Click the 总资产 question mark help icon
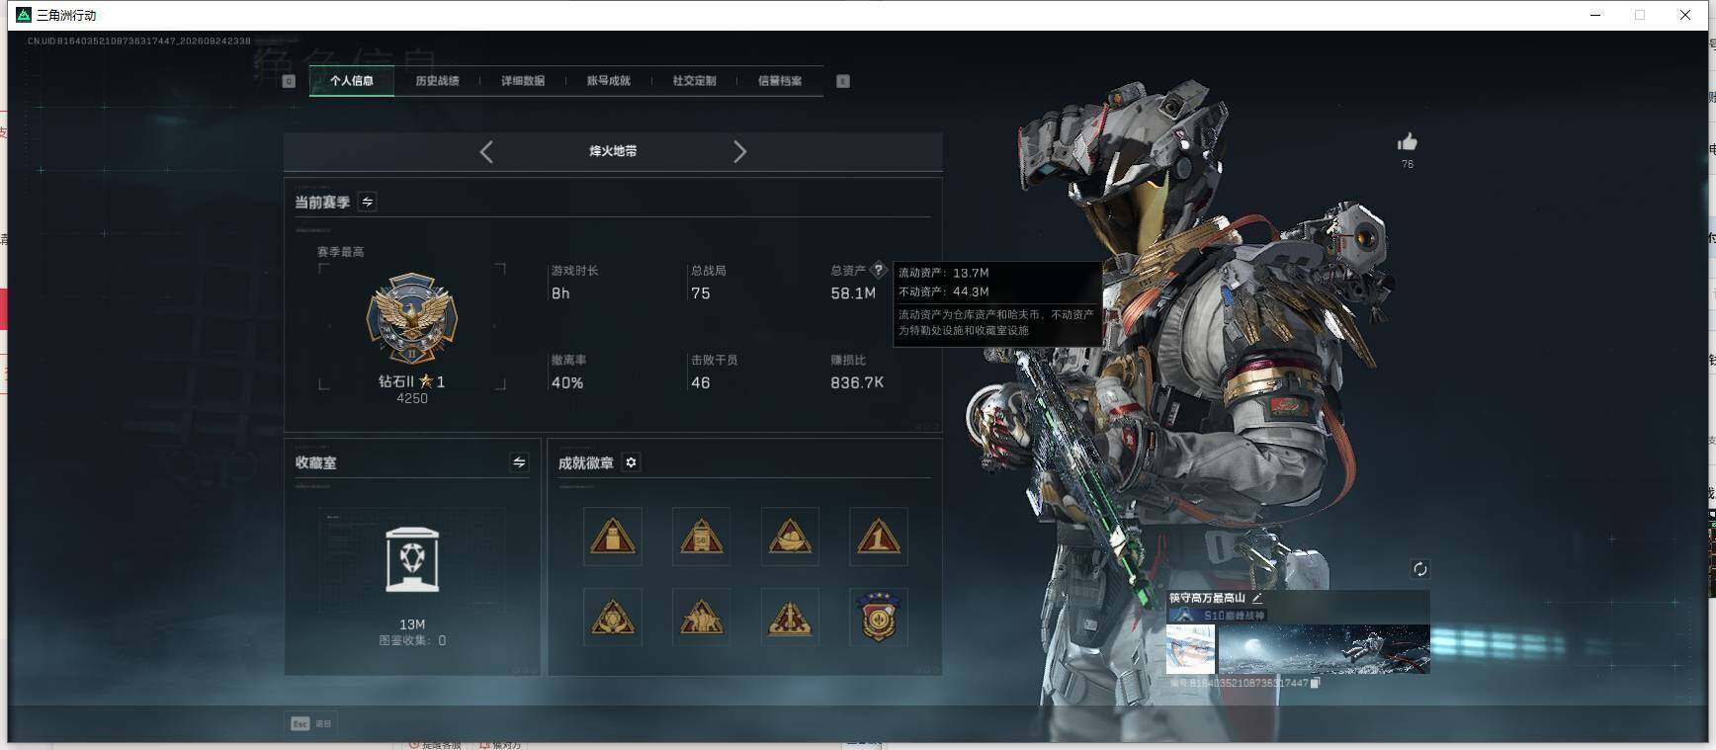The height and width of the screenshot is (750, 1716). coord(878,270)
